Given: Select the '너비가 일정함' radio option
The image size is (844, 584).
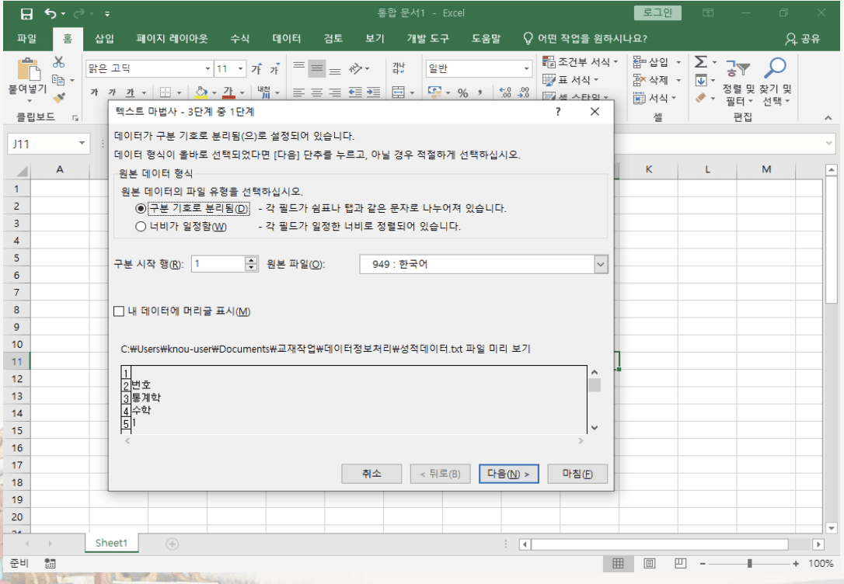Looking at the screenshot, I should 141,227.
